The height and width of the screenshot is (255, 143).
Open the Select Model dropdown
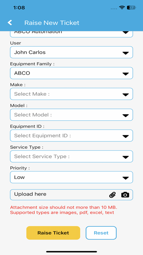click(71, 115)
